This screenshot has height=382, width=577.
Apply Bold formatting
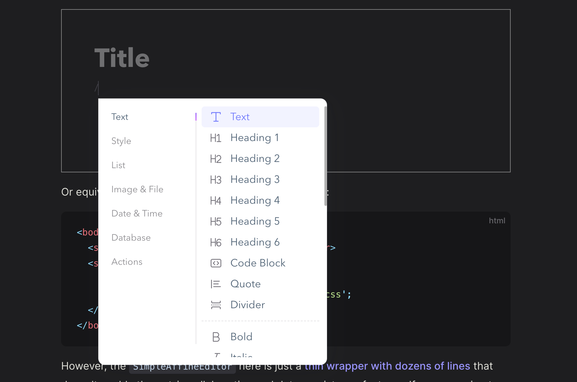(x=241, y=337)
